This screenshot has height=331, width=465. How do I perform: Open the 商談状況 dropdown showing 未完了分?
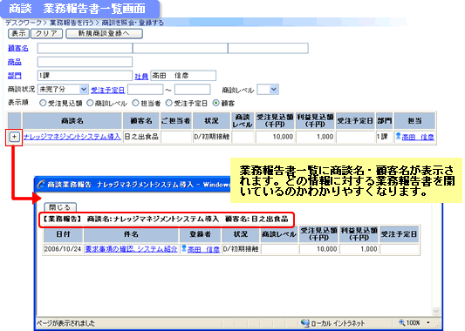click(63, 89)
